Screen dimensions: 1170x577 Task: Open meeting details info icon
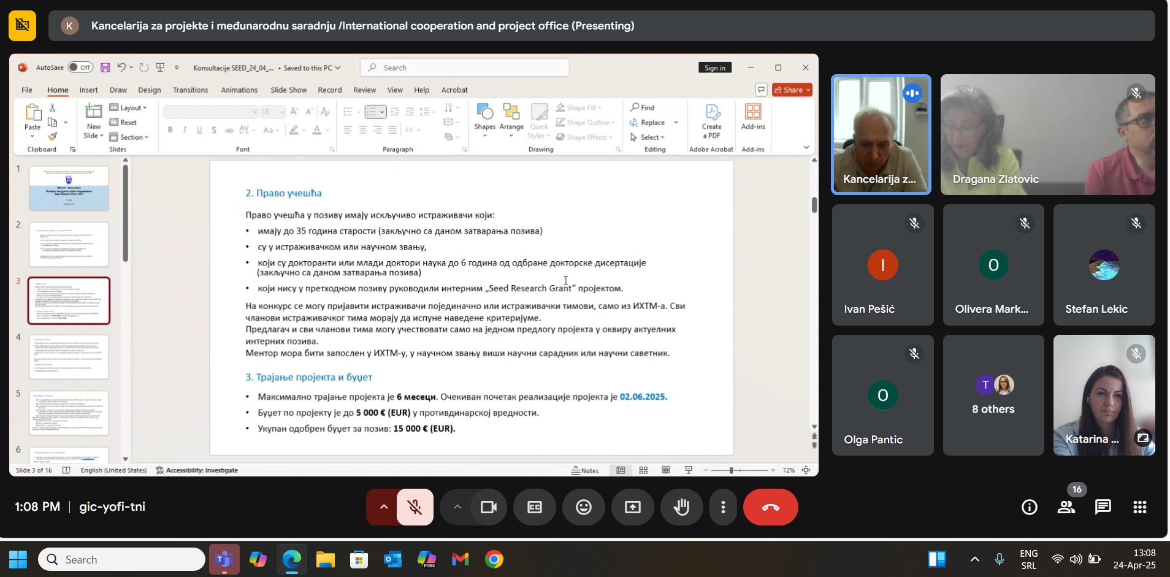click(1029, 507)
